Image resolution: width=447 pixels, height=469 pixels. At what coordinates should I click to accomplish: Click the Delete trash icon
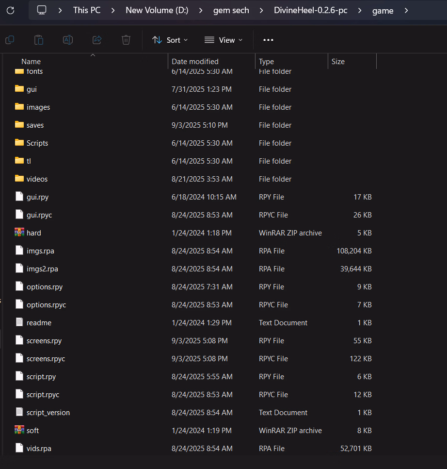coord(126,40)
